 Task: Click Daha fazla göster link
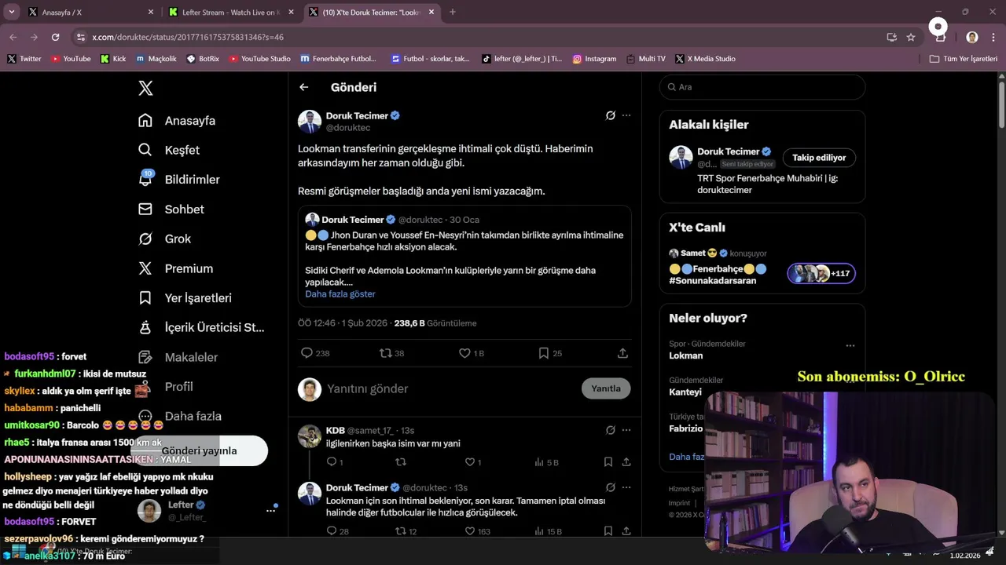tap(340, 293)
